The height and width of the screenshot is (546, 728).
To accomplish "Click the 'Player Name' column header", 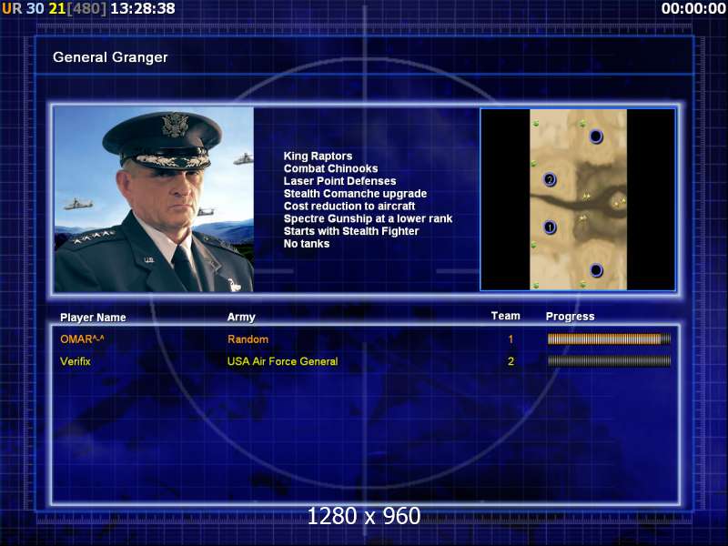I will click(93, 318).
